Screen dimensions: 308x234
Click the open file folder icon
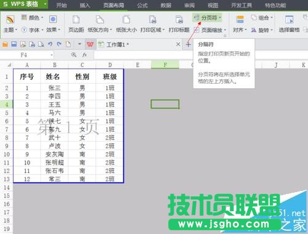5,44
